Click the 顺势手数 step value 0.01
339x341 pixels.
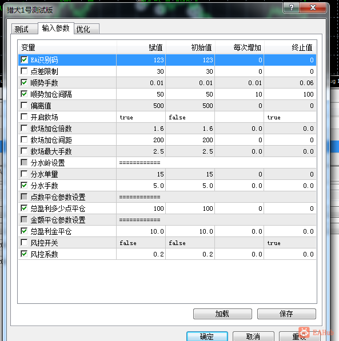pyautogui.click(x=240, y=83)
